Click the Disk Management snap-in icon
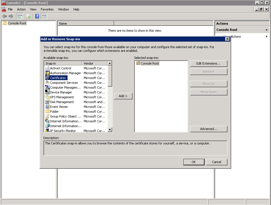271x205 pixels. click(x=47, y=102)
